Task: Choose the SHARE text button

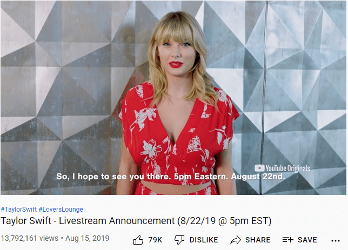Action: click(258, 240)
